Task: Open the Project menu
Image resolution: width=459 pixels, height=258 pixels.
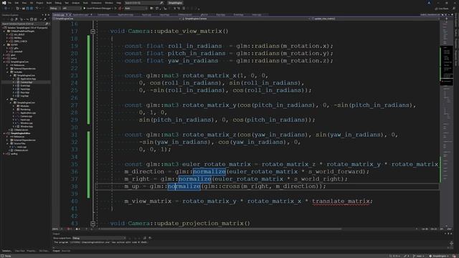Action: point(39,3)
